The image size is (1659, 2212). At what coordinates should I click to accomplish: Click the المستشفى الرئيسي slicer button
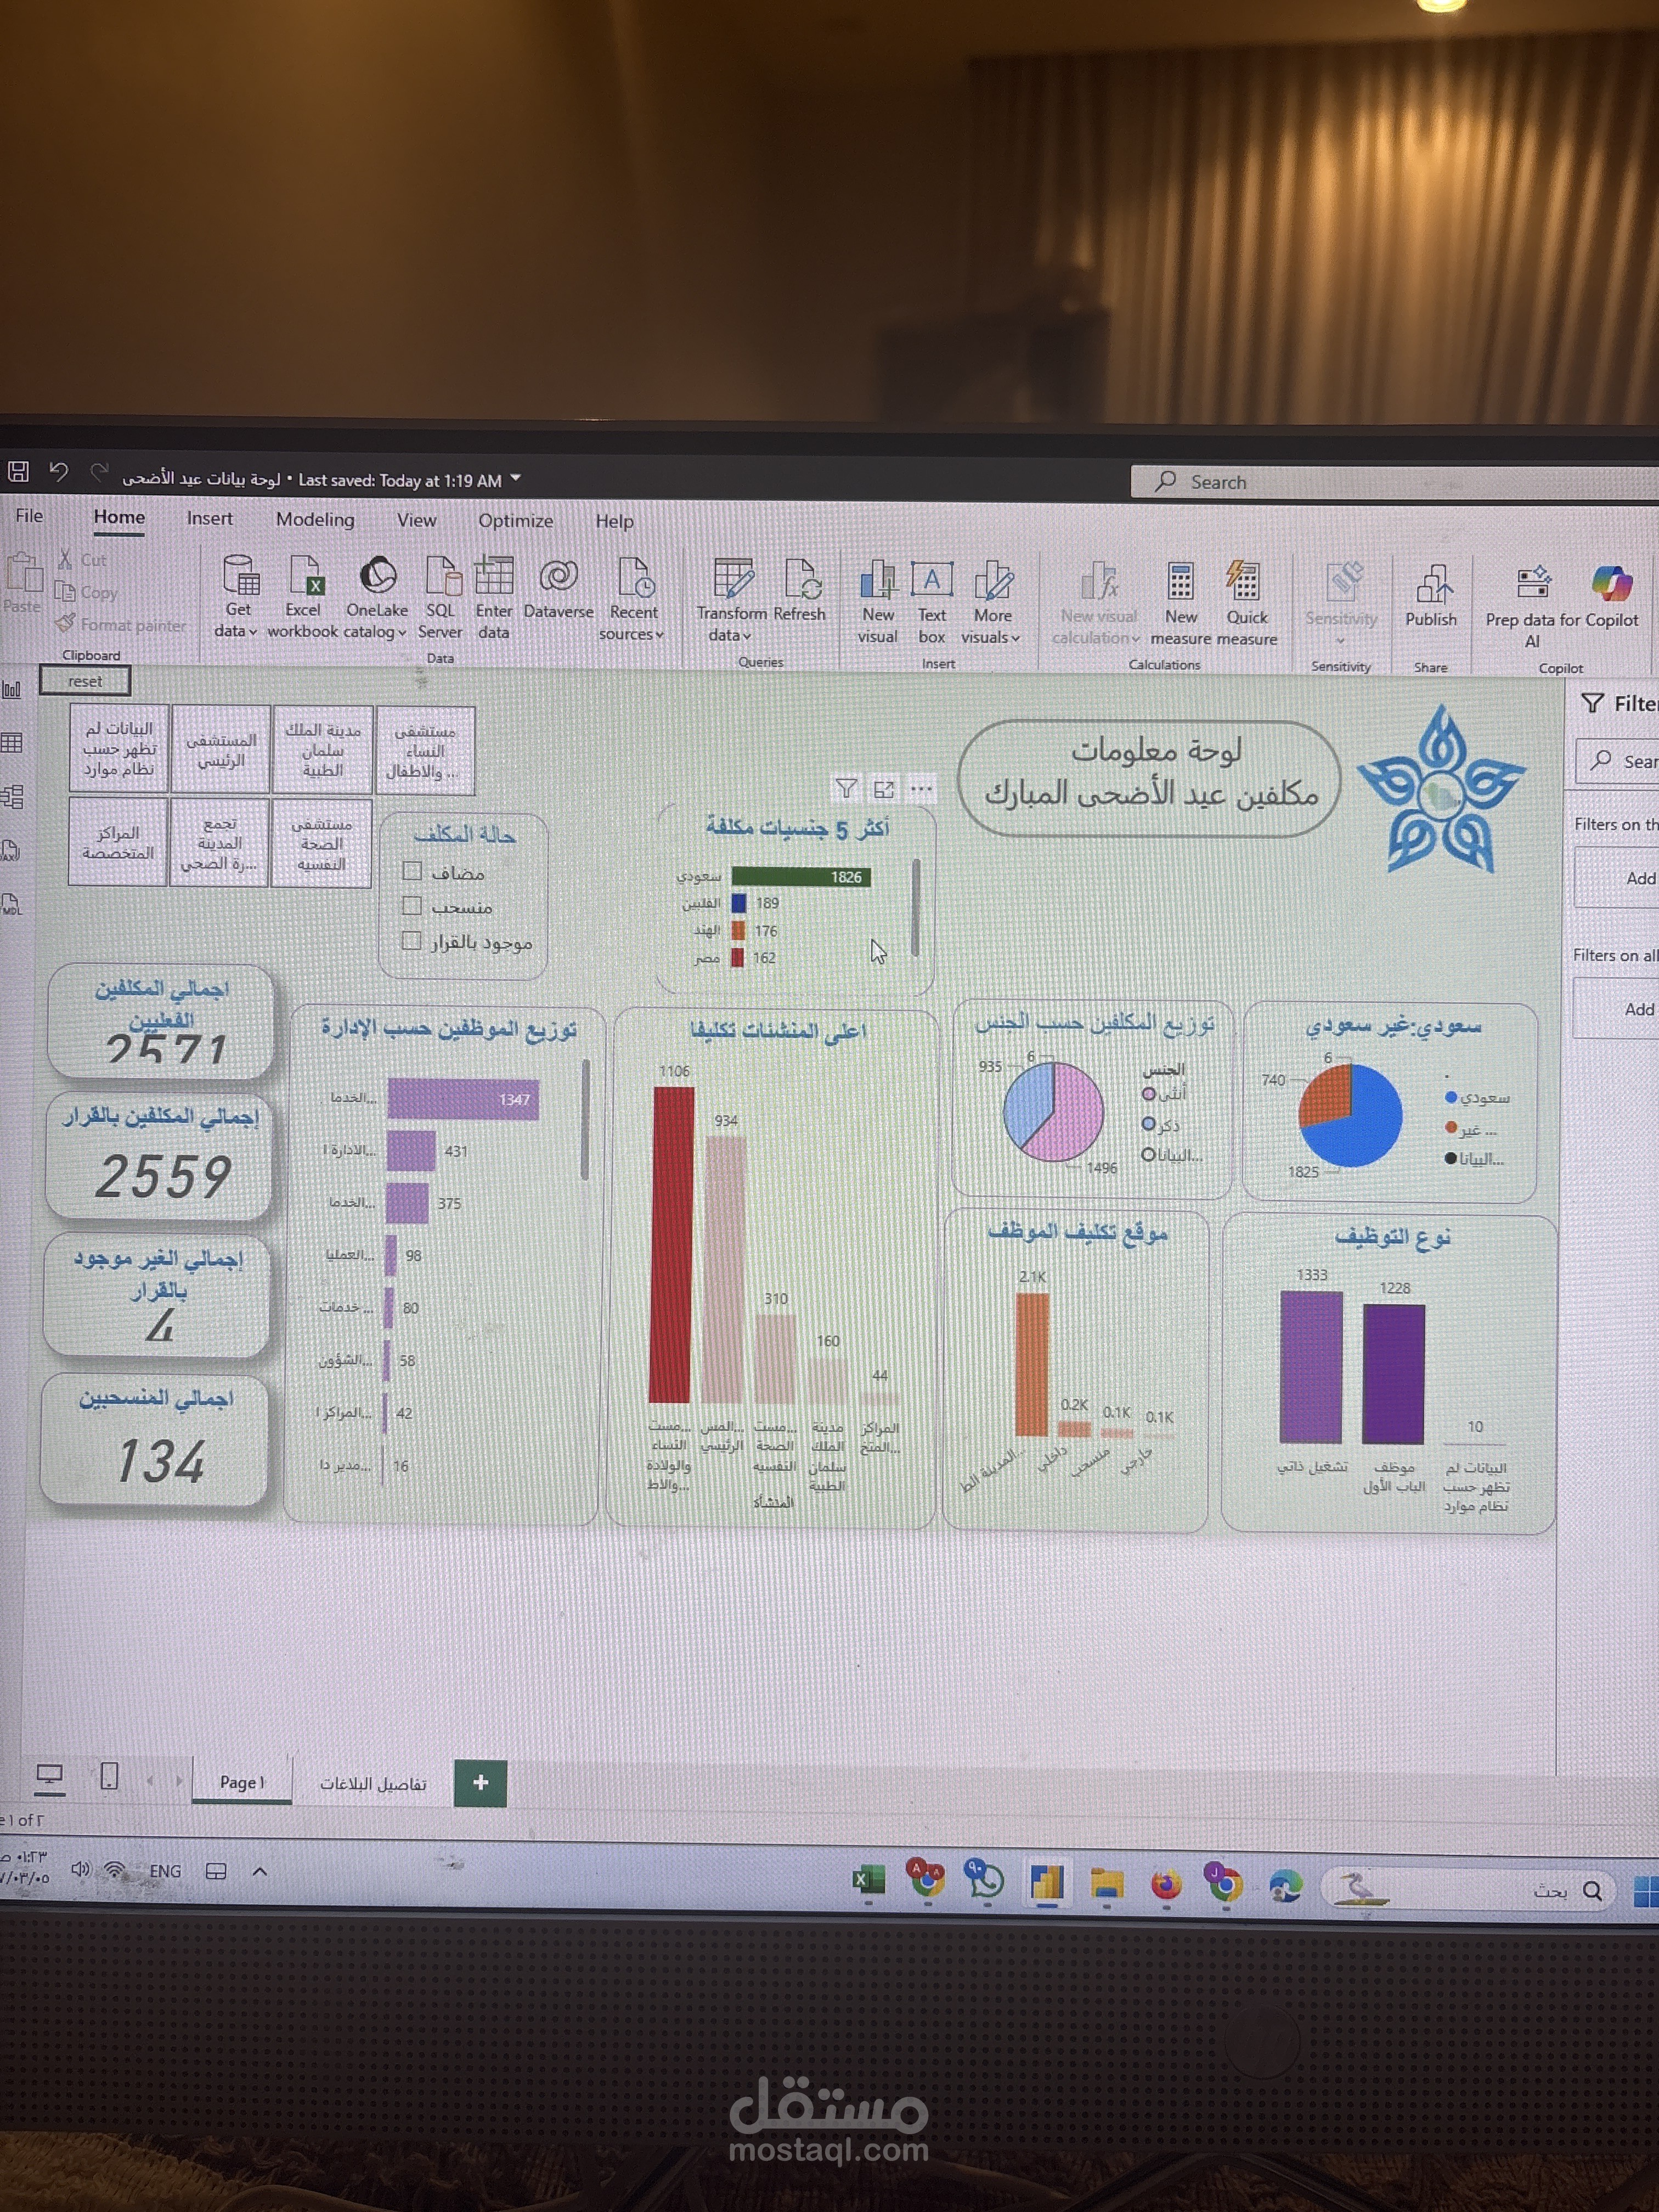(221, 749)
